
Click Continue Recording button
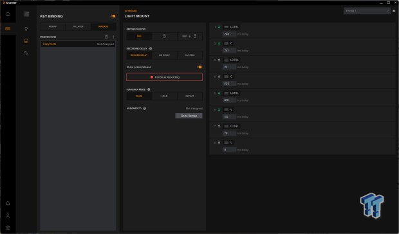tap(164, 77)
